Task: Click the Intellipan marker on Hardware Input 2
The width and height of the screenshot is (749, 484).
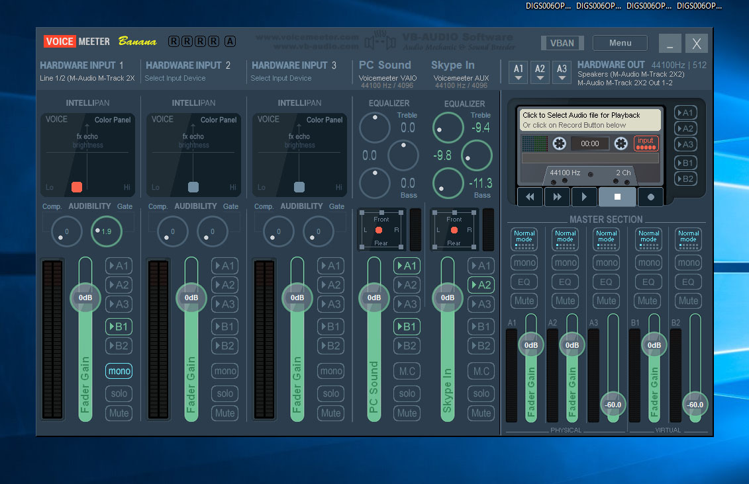Action: pos(193,187)
